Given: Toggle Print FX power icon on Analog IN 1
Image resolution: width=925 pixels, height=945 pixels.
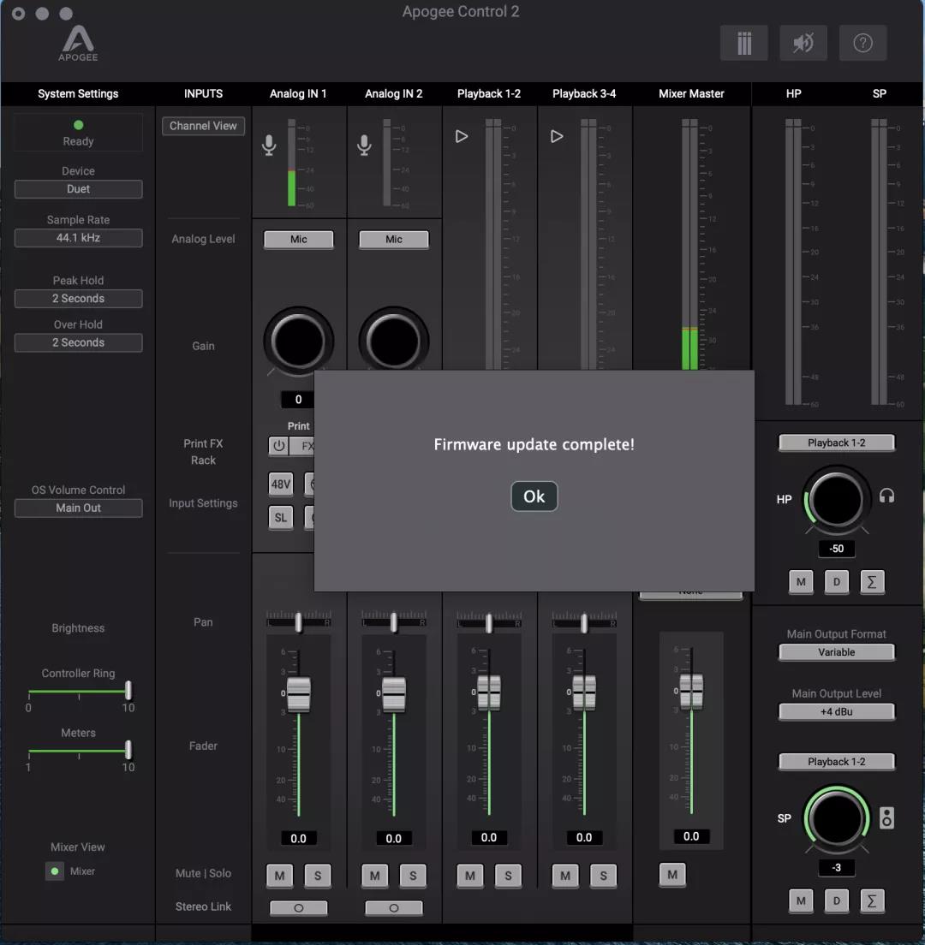Looking at the screenshot, I should click(278, 446).
